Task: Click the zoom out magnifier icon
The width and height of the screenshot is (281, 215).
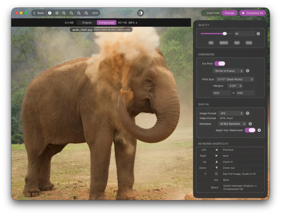Action: [71, 13]
